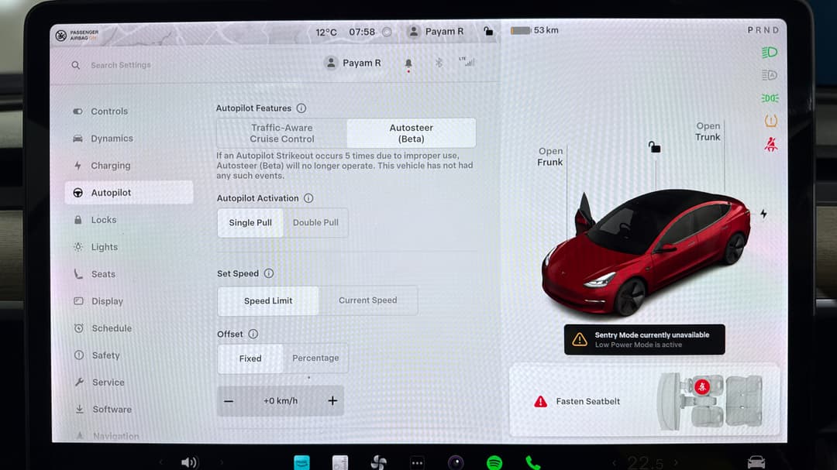Select Autopilot in the sidebar
Viewport: 837px width, 470px height.
click(129, 193)
